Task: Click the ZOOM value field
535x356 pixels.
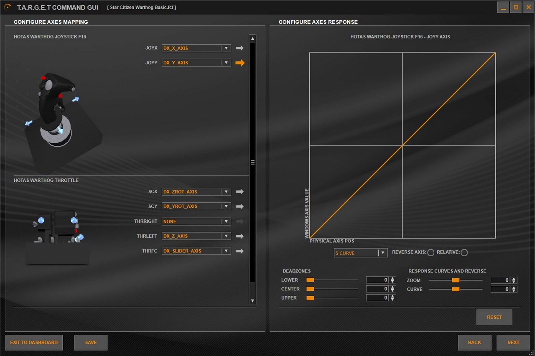Action: click(501, 280)
